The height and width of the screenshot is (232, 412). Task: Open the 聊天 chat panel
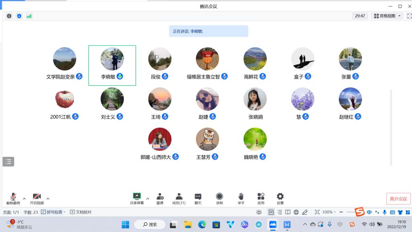click(198, 197)
